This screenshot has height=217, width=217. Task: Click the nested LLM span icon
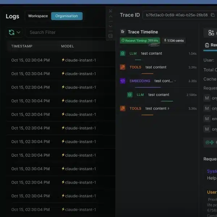(x=130, y=95)
